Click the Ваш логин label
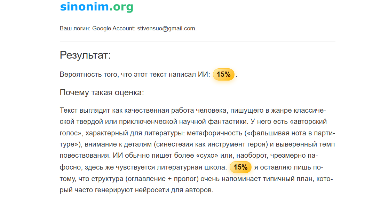 click(x=75, y=29)
